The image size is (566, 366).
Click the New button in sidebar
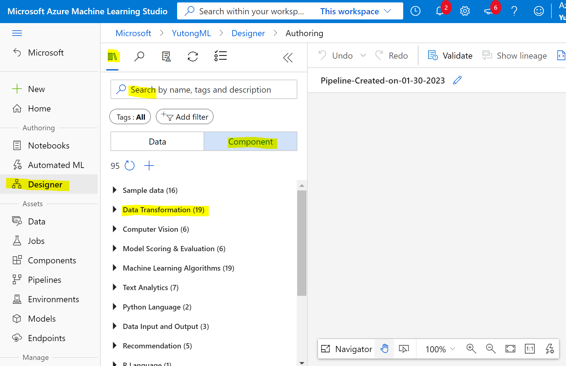coord(49,89)
